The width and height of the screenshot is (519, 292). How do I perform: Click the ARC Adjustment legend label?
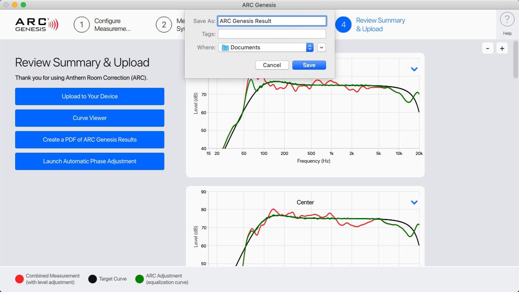pos(167,279)
